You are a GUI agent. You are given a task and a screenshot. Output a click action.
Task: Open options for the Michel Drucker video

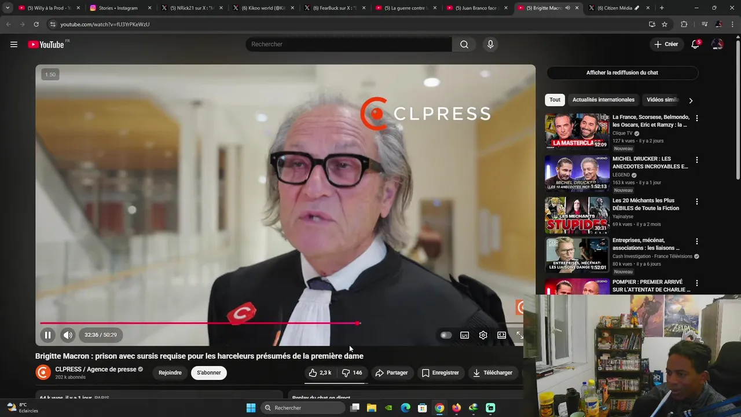point(696,160)
